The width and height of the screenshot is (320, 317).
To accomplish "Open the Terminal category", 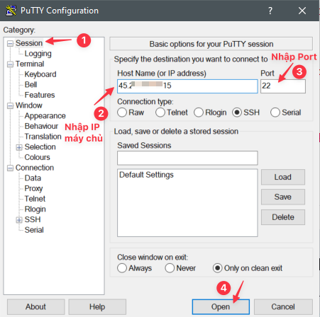I will tap(30, 64).
